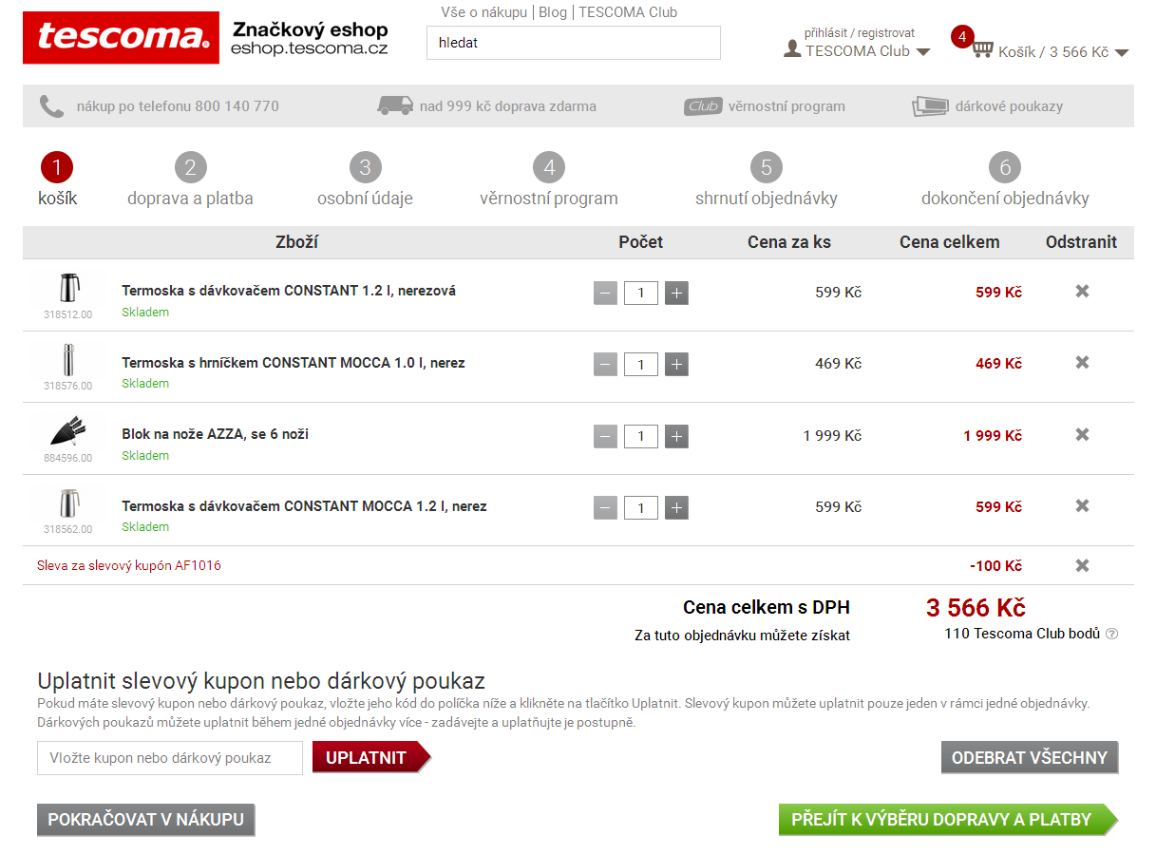Click the coupon or gift voucher input field
Image resolution: width=1175 pixels, height=854 pixels.
point(170,758)
